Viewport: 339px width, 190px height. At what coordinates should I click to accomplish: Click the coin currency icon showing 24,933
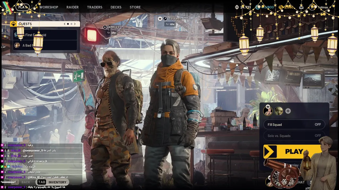[x=237, y=7]
